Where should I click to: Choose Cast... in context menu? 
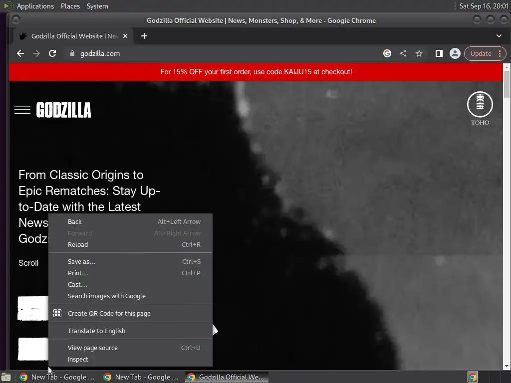click(130, 284)
